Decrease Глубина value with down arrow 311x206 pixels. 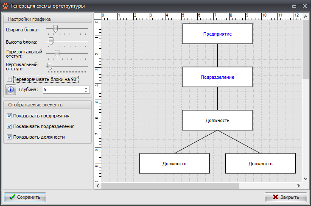(86, 92)
